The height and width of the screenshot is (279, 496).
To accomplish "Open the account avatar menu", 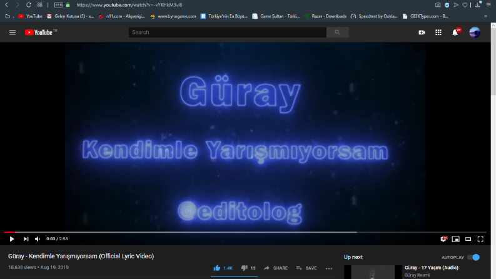I will [x=475, y=33].
